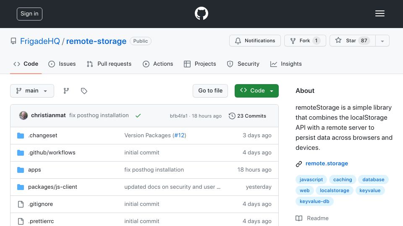Click the web topic tag
403x226 pixels.
coord(305,190)
